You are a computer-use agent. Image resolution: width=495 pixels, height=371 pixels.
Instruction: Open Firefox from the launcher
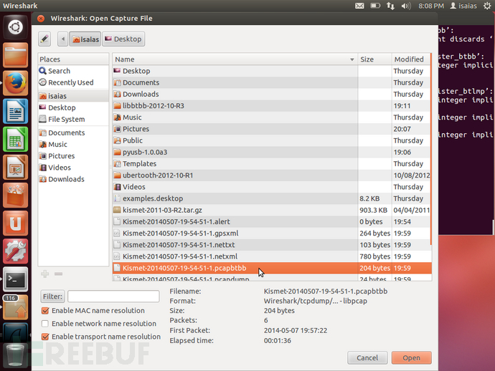tap(15, 83)
